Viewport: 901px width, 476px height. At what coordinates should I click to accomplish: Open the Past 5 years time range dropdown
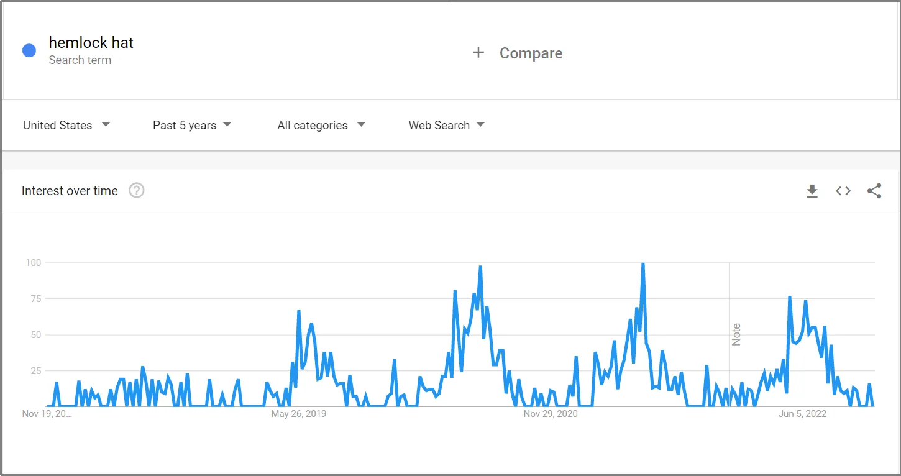(191, 124)
